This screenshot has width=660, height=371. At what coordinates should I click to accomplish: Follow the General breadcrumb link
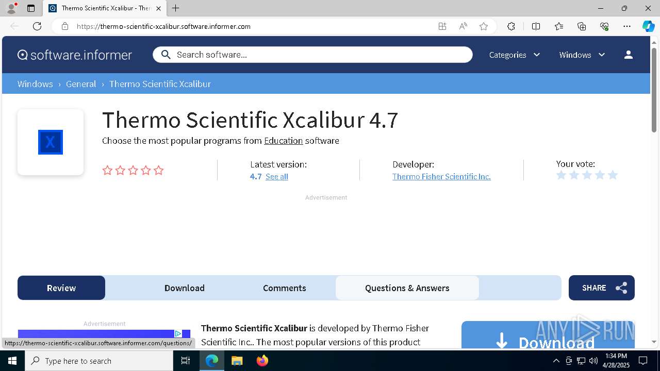coord(81,84)
